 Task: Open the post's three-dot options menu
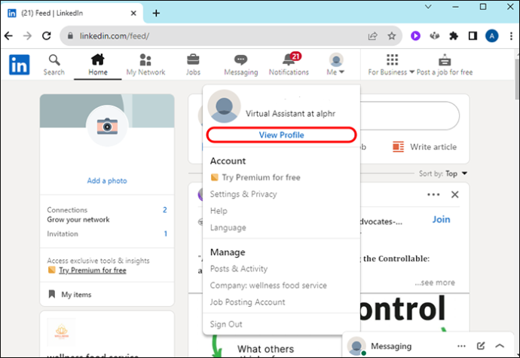tap(433, 194)
